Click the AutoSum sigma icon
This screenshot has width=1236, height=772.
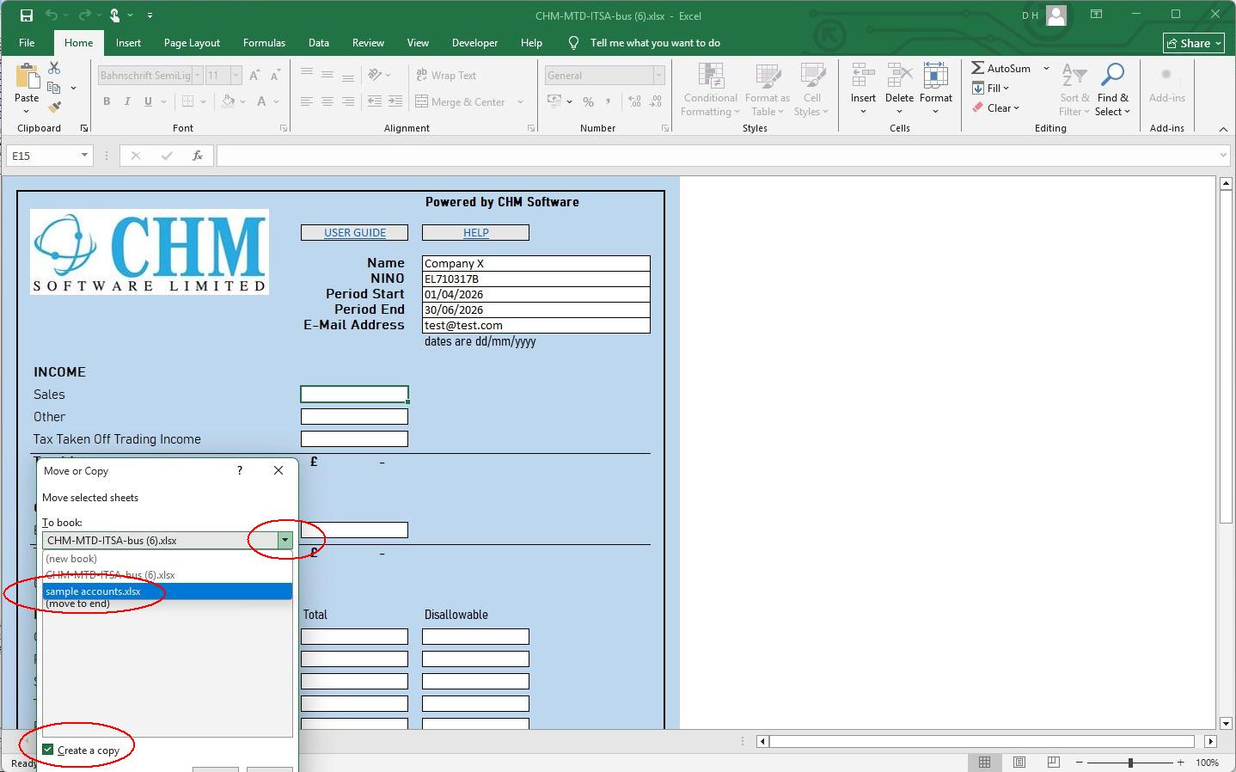pos(978,68)
